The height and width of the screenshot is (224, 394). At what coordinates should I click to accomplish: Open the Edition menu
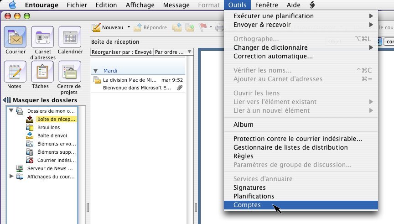(x=106, y=5)
